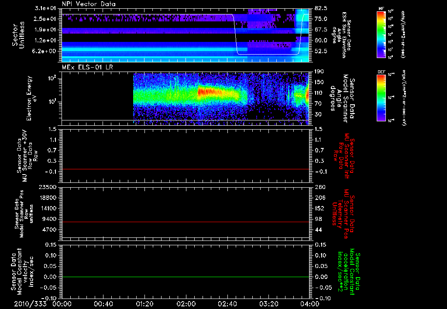Click the NF color scale bar
Screen dimensions: 447x309
381,34
